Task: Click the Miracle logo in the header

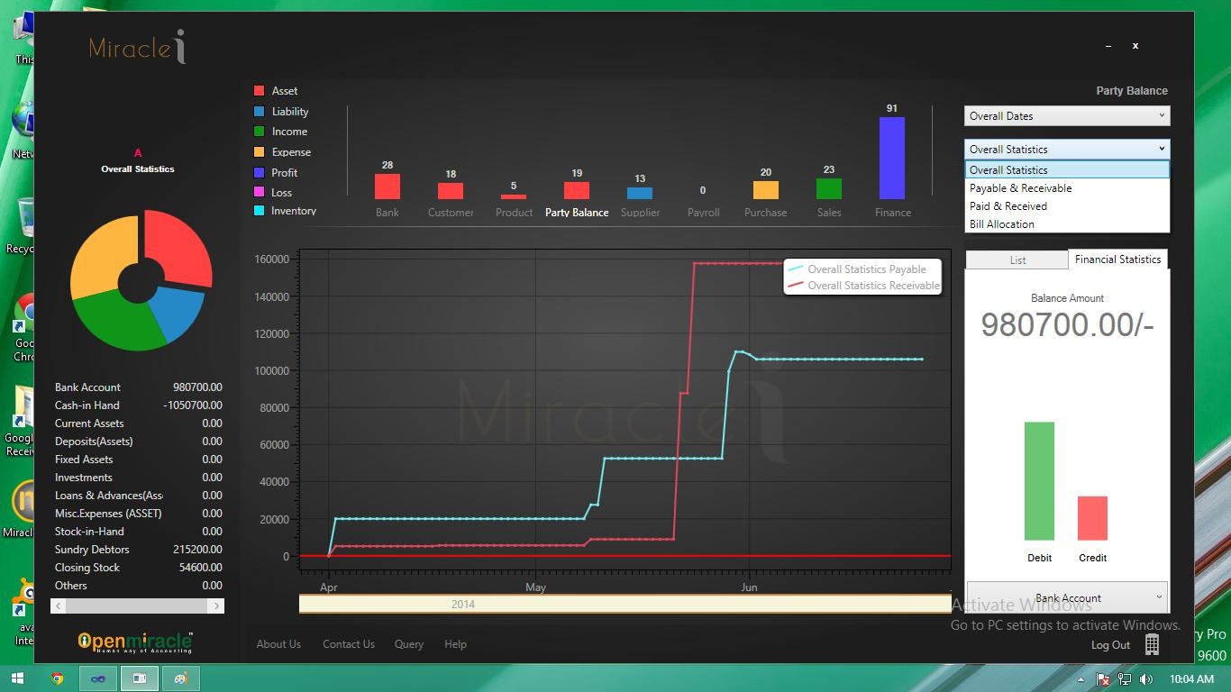Action: [x=137, y=47]
